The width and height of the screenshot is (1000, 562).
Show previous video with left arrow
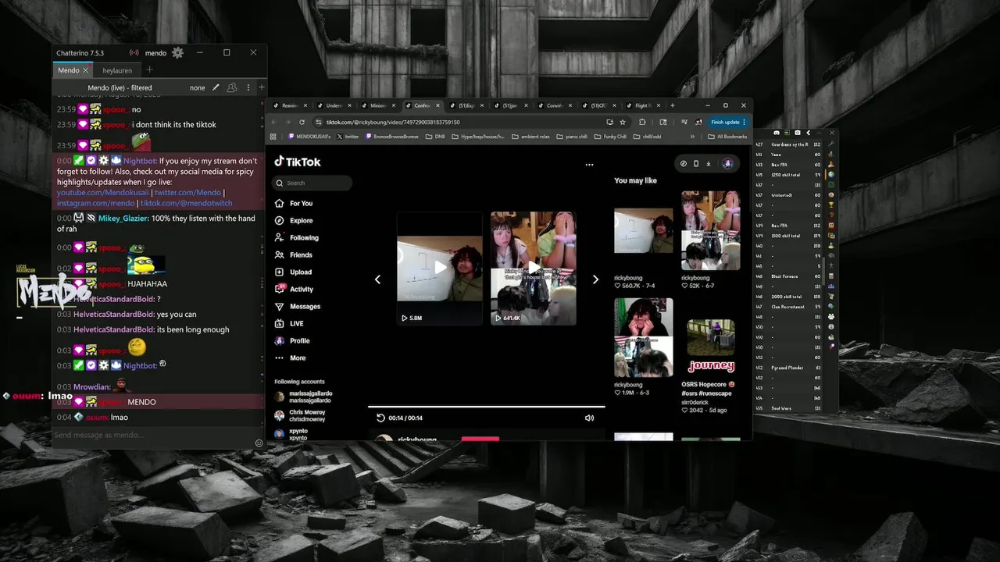point(377,279)
